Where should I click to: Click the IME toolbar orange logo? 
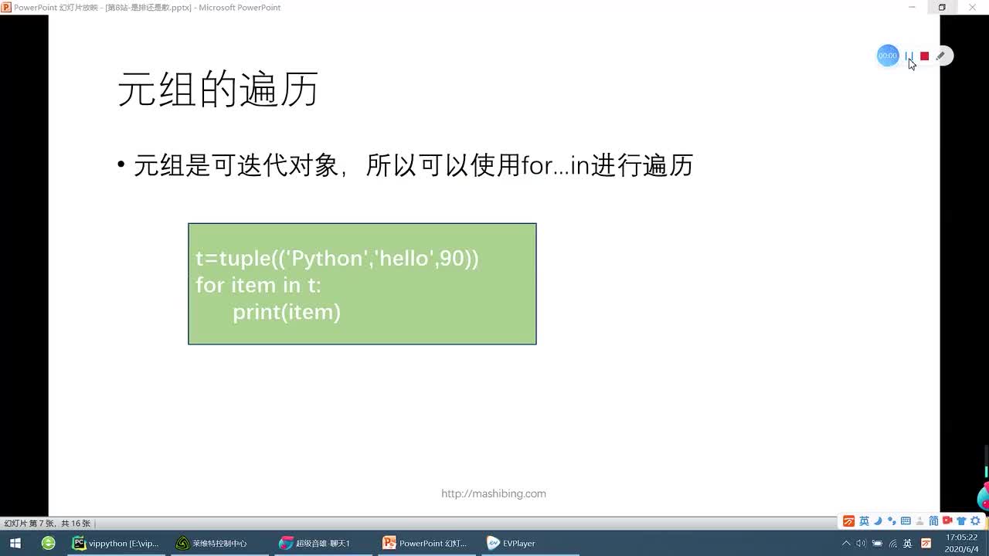(848, 521)
